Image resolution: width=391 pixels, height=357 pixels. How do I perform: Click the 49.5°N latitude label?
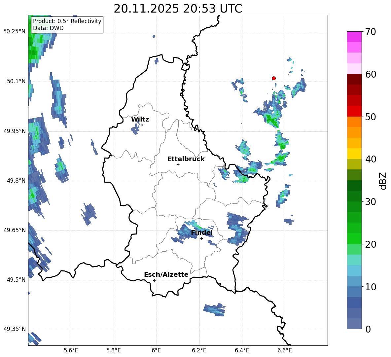click(x=16, y=280)
